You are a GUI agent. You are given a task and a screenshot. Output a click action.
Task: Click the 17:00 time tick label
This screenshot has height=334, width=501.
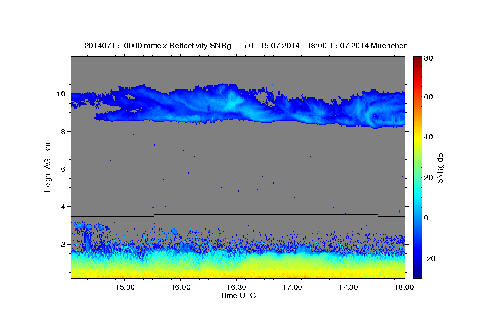coord(292,287)
